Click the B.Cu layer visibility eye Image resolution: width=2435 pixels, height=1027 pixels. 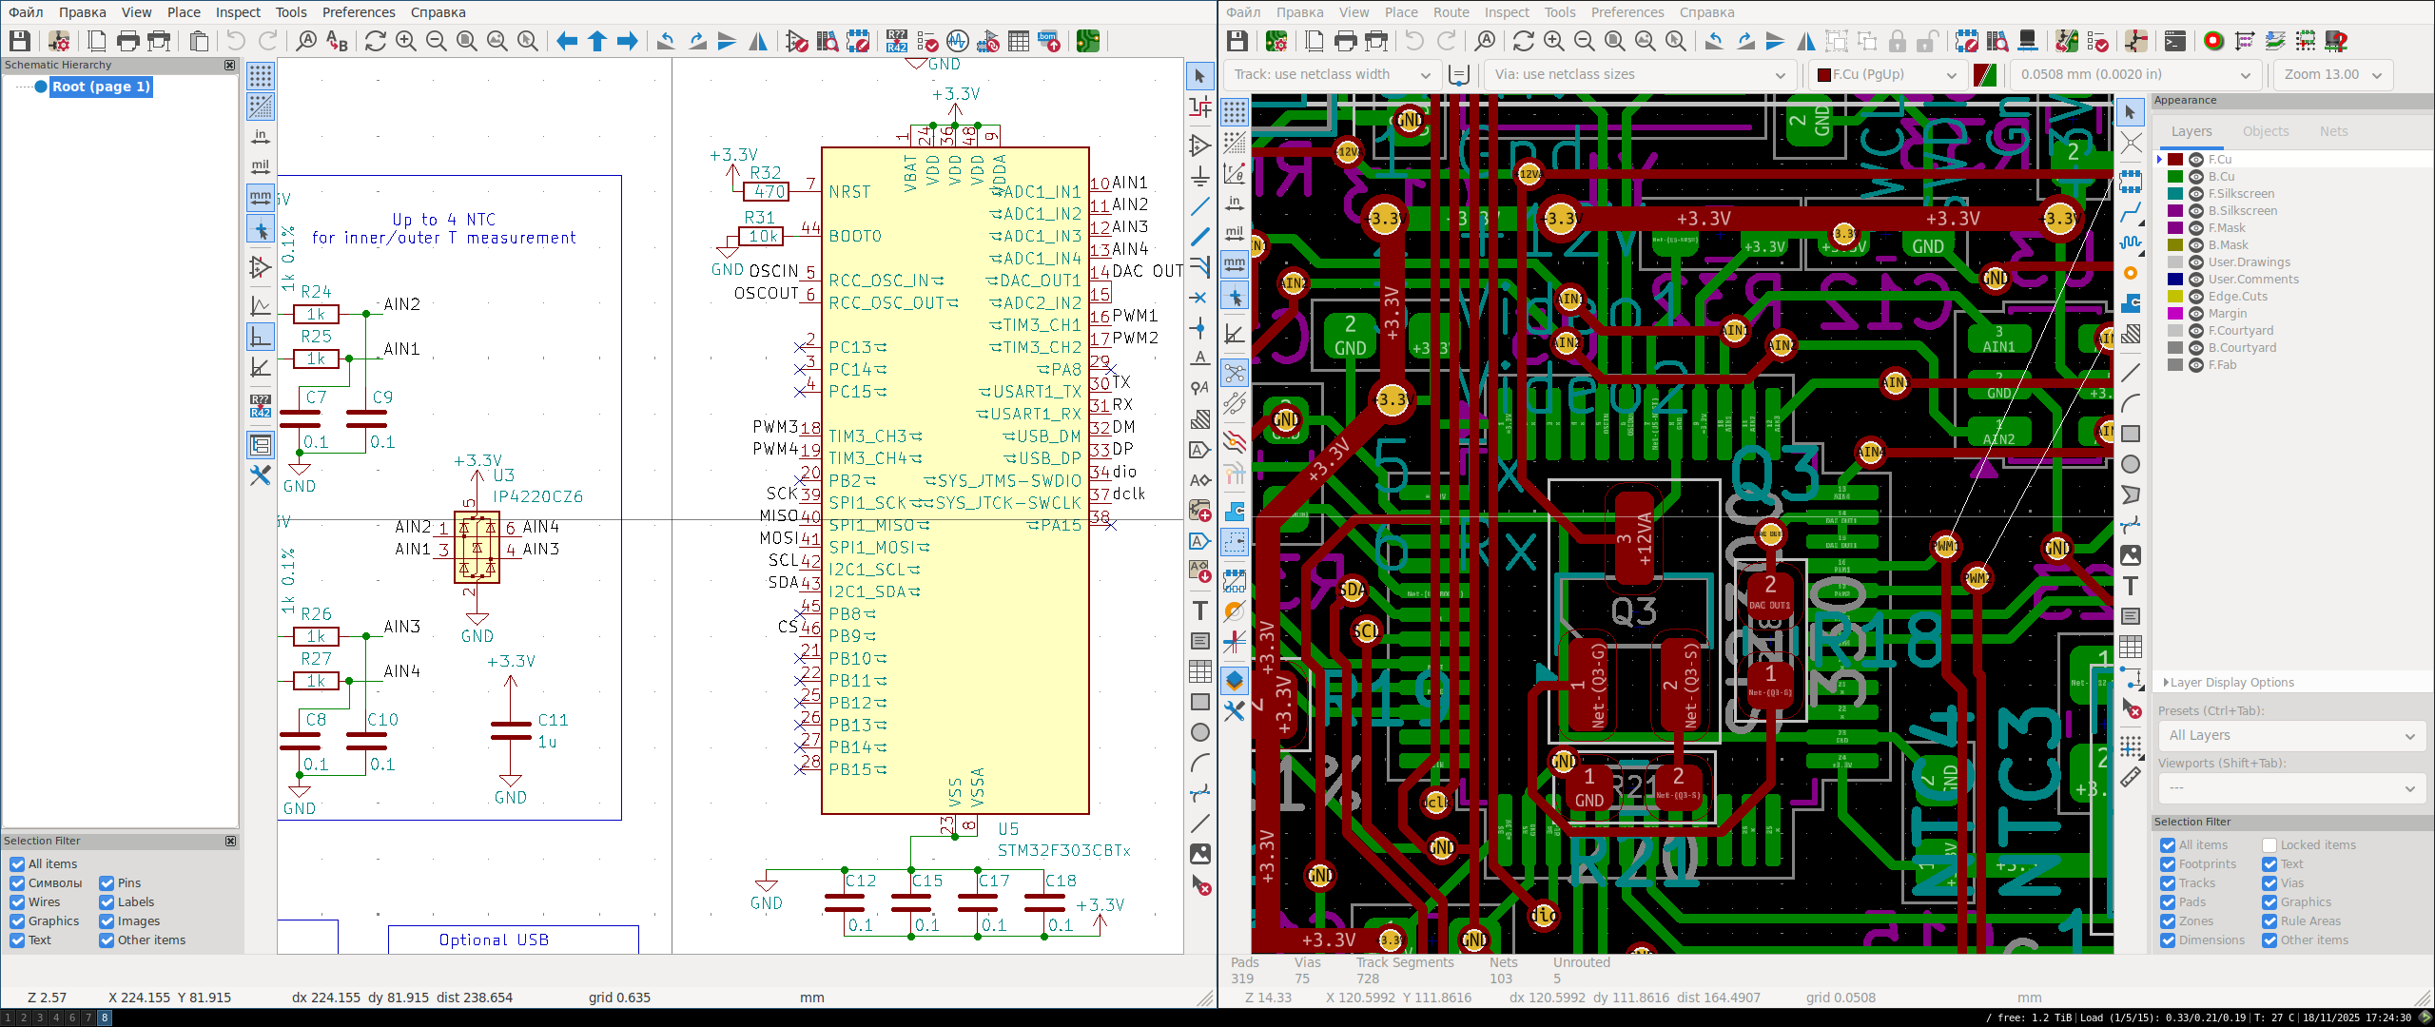click(2196, 177)
